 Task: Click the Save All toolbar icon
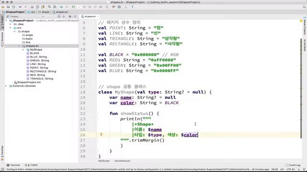click(x=8, y=7)
